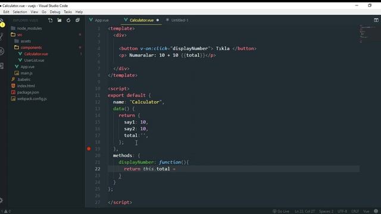This screenshot has width=381, height=214.
Task: Click the JS icon beside webpack.config.js
Action: [13, 99]
